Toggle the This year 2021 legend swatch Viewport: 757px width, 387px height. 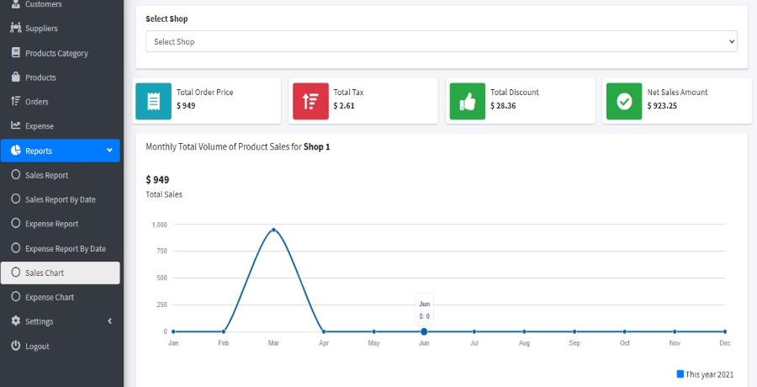tap(680, 374)
